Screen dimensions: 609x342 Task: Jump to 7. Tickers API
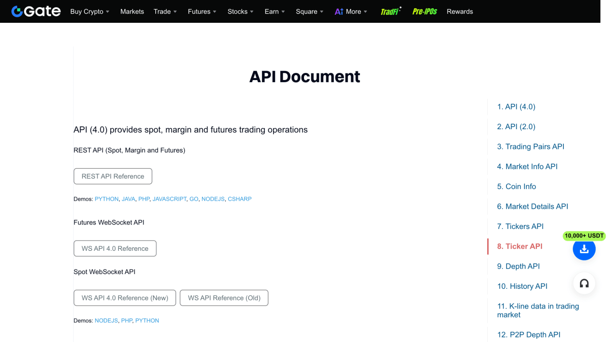tap(520, 226)
